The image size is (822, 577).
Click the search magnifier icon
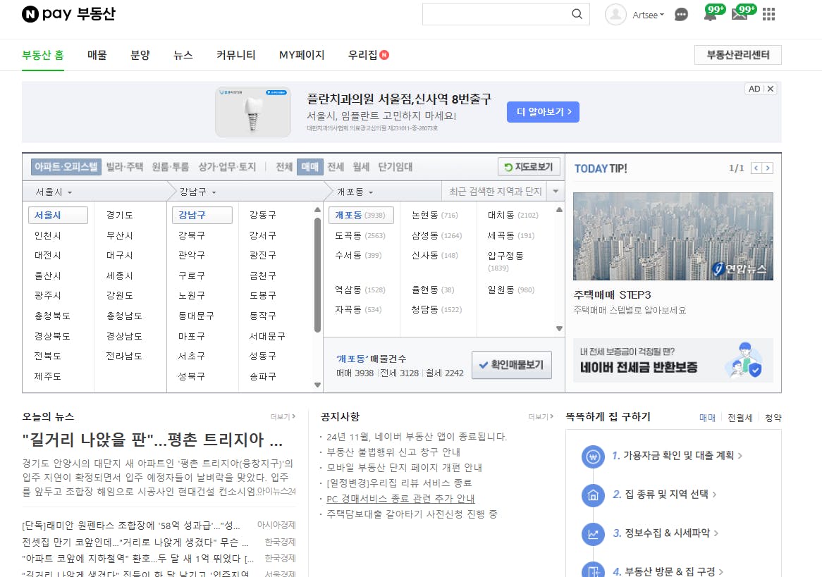[577, 14]
